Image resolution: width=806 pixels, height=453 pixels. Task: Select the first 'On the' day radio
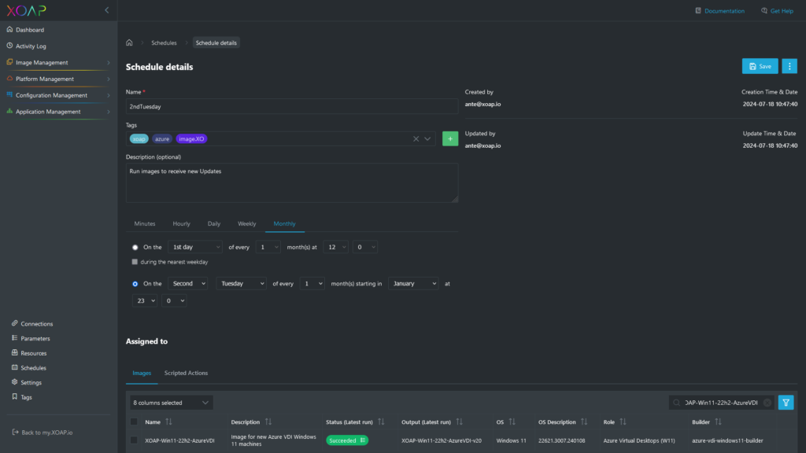(135, 248)
